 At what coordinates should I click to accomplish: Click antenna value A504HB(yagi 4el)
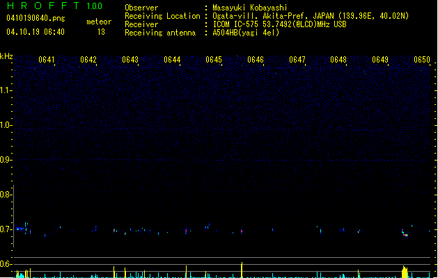click(x=246, y=33)
